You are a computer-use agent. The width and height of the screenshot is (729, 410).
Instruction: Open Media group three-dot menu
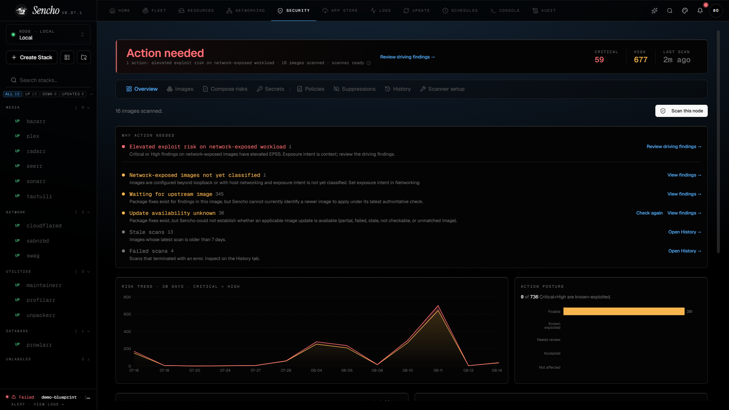tap(76, 107)
